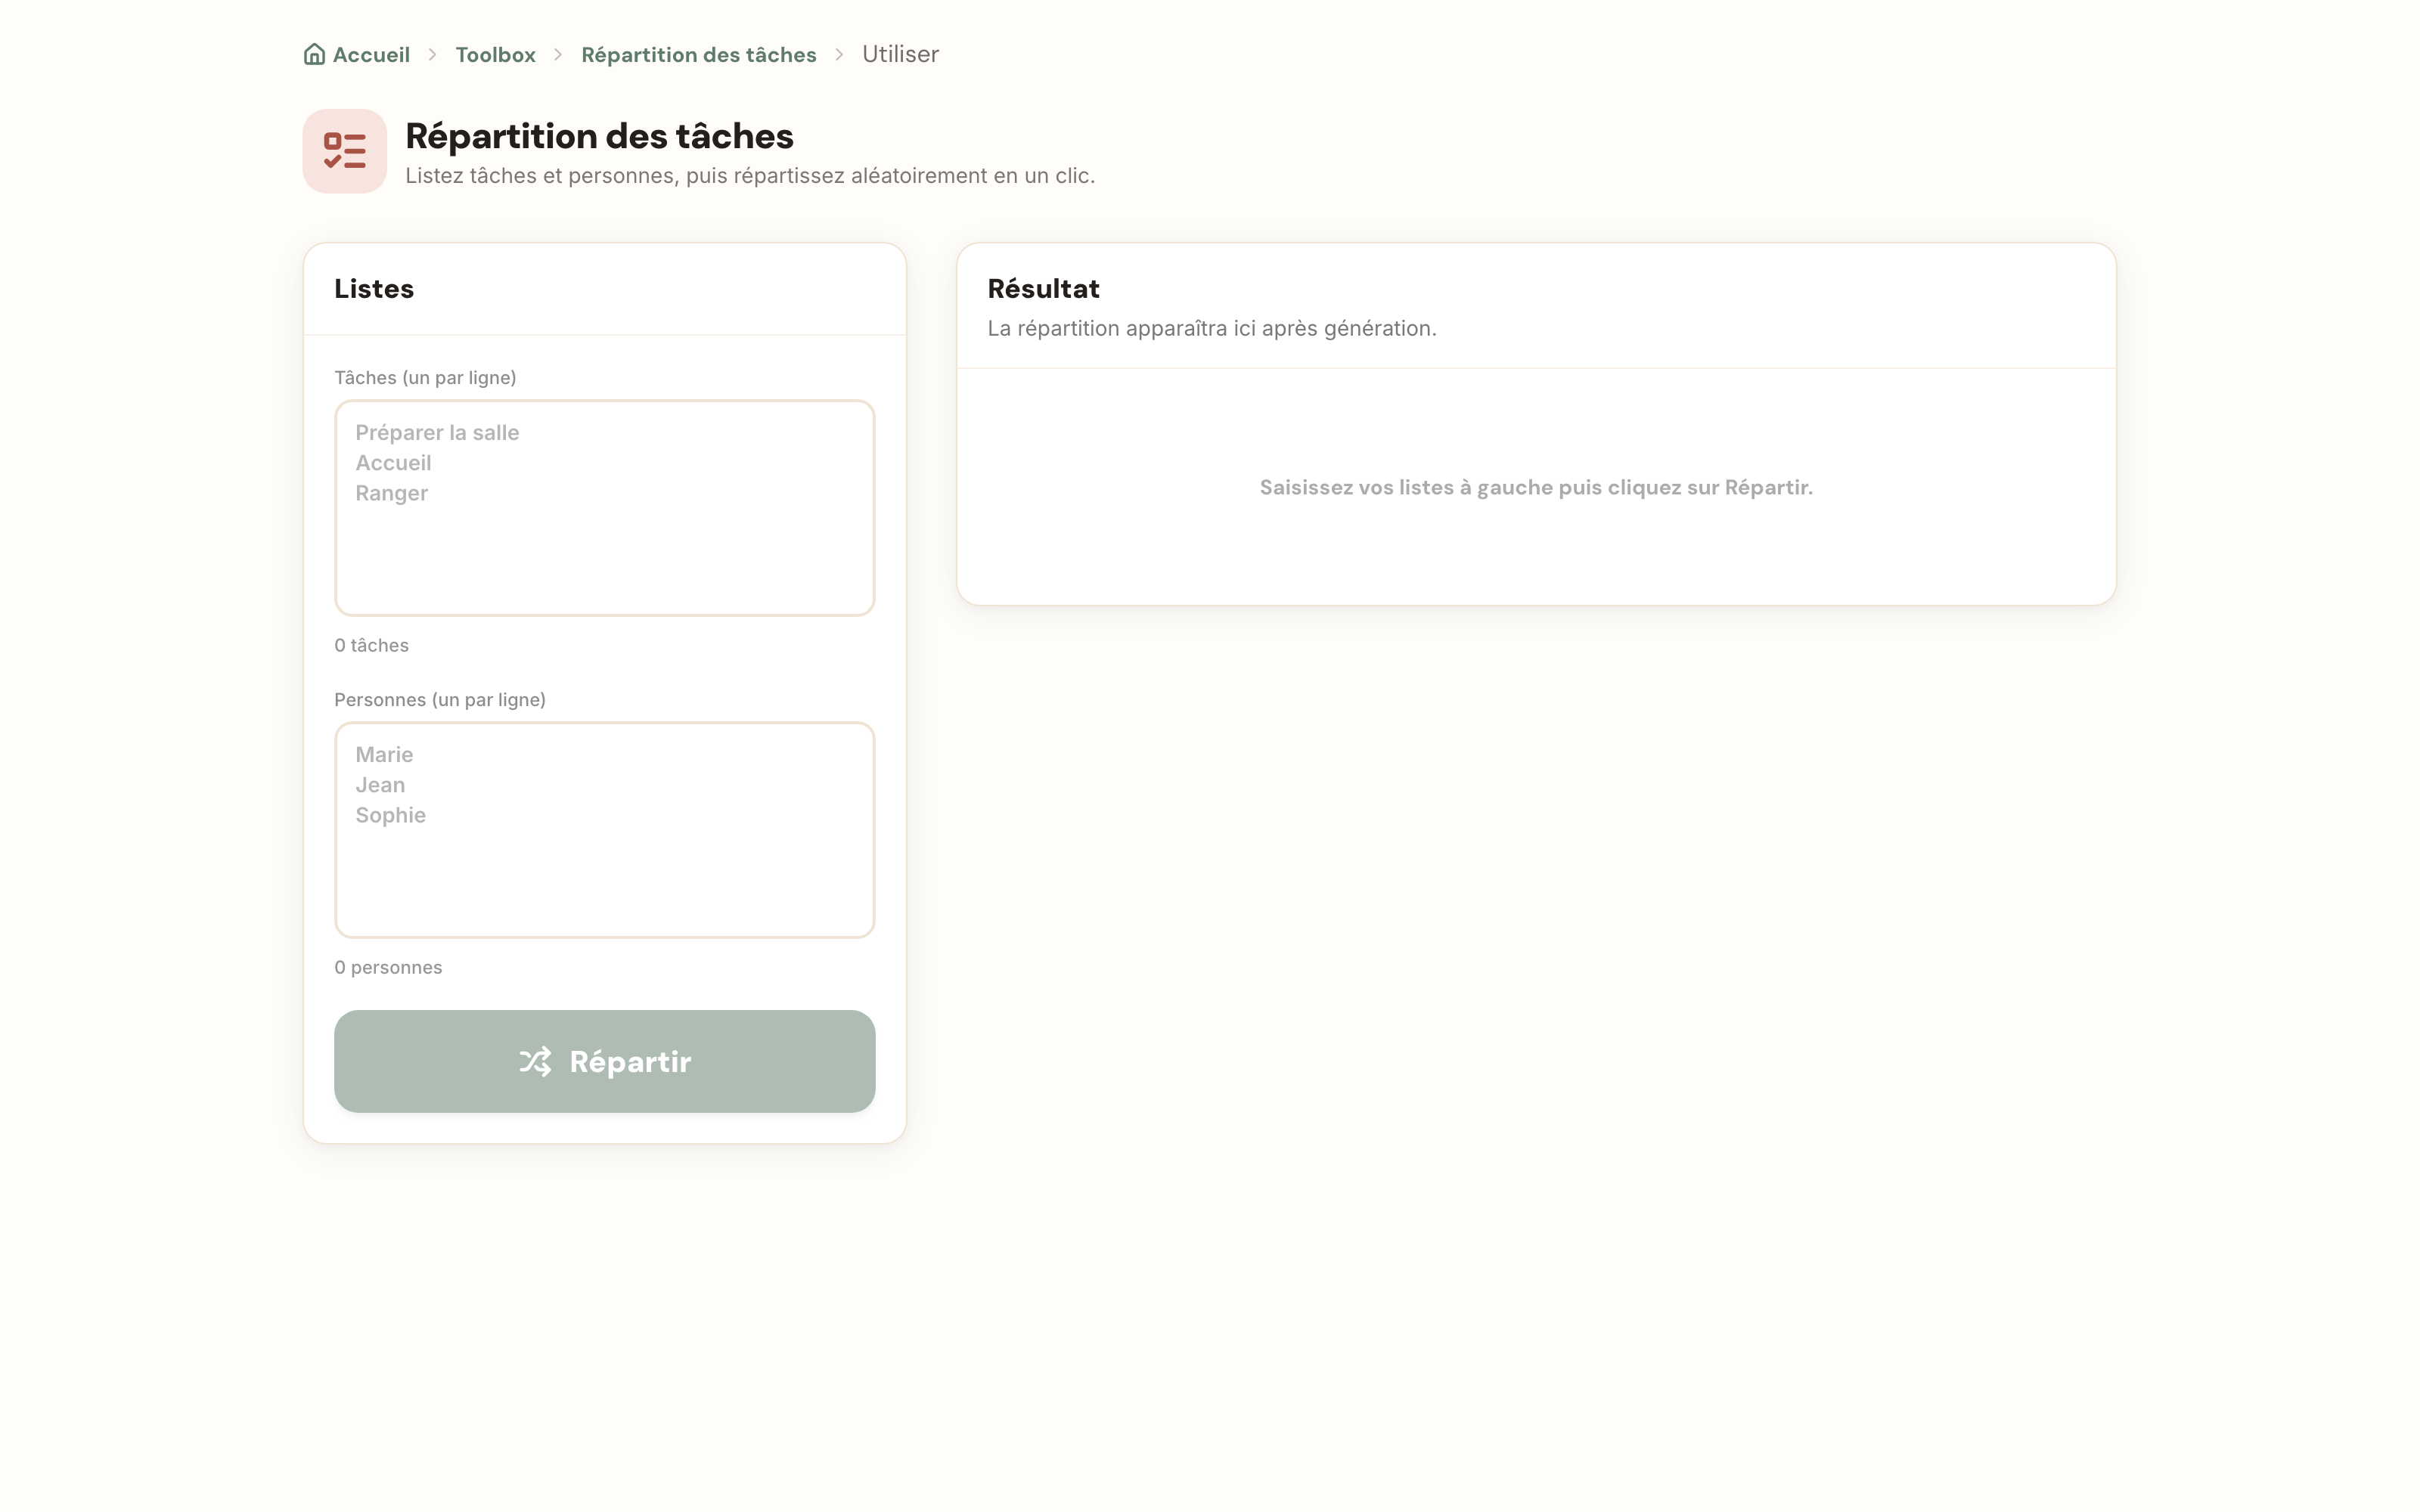Click the page title 'Répartition des tâches'
Screen dimensions: 2420x1512
[599, 136]
